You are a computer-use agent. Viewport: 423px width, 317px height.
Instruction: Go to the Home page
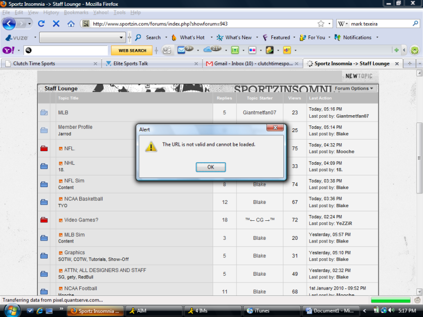[x=71, y=24]
